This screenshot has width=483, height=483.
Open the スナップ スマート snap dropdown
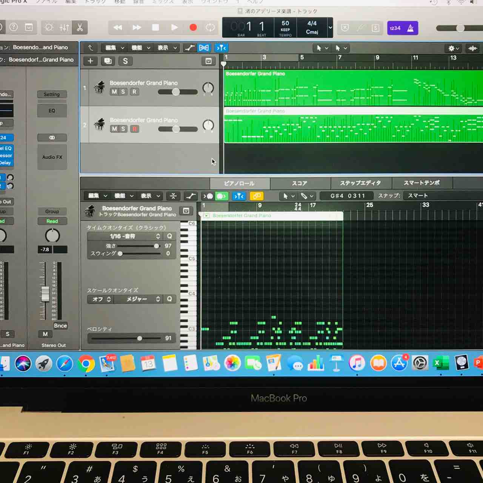coord(442,195)
